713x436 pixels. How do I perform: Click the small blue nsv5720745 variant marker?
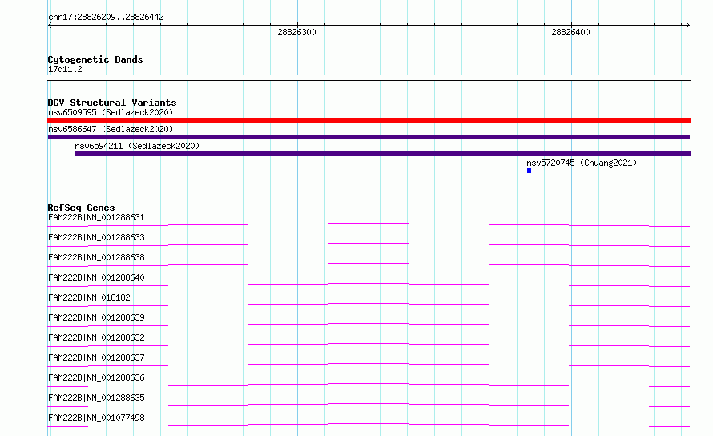click(529, 171)
